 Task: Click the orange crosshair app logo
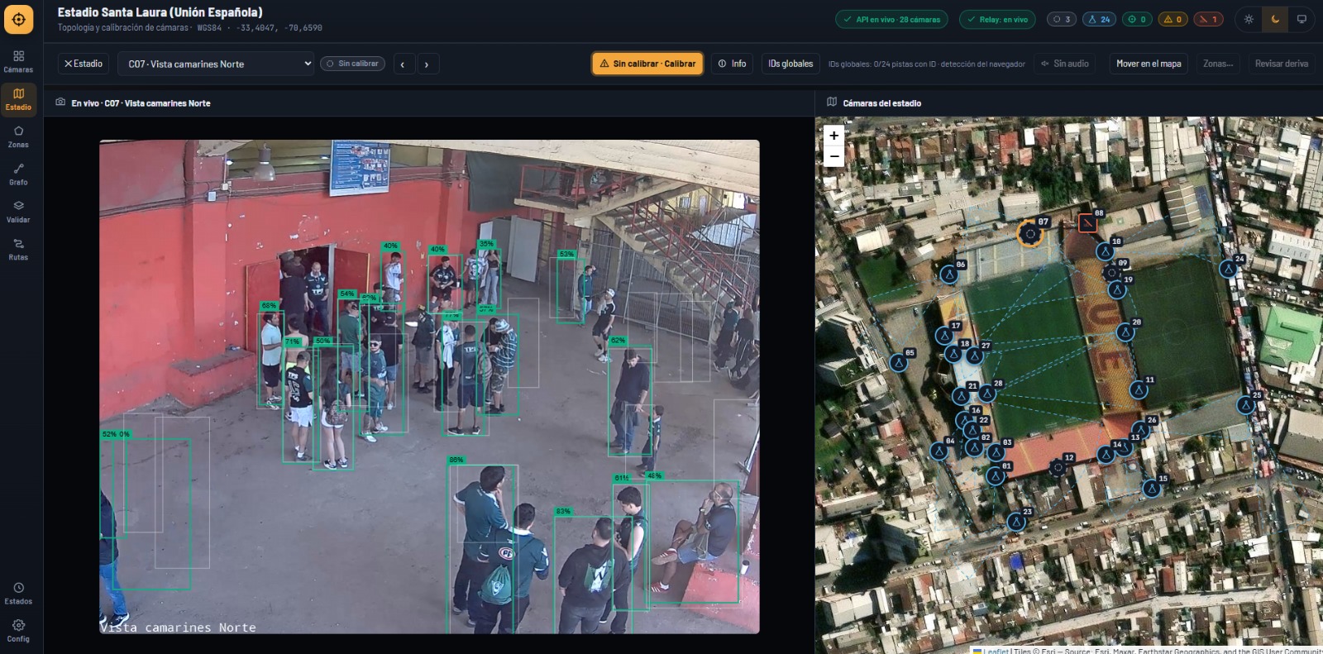[18, 19]
